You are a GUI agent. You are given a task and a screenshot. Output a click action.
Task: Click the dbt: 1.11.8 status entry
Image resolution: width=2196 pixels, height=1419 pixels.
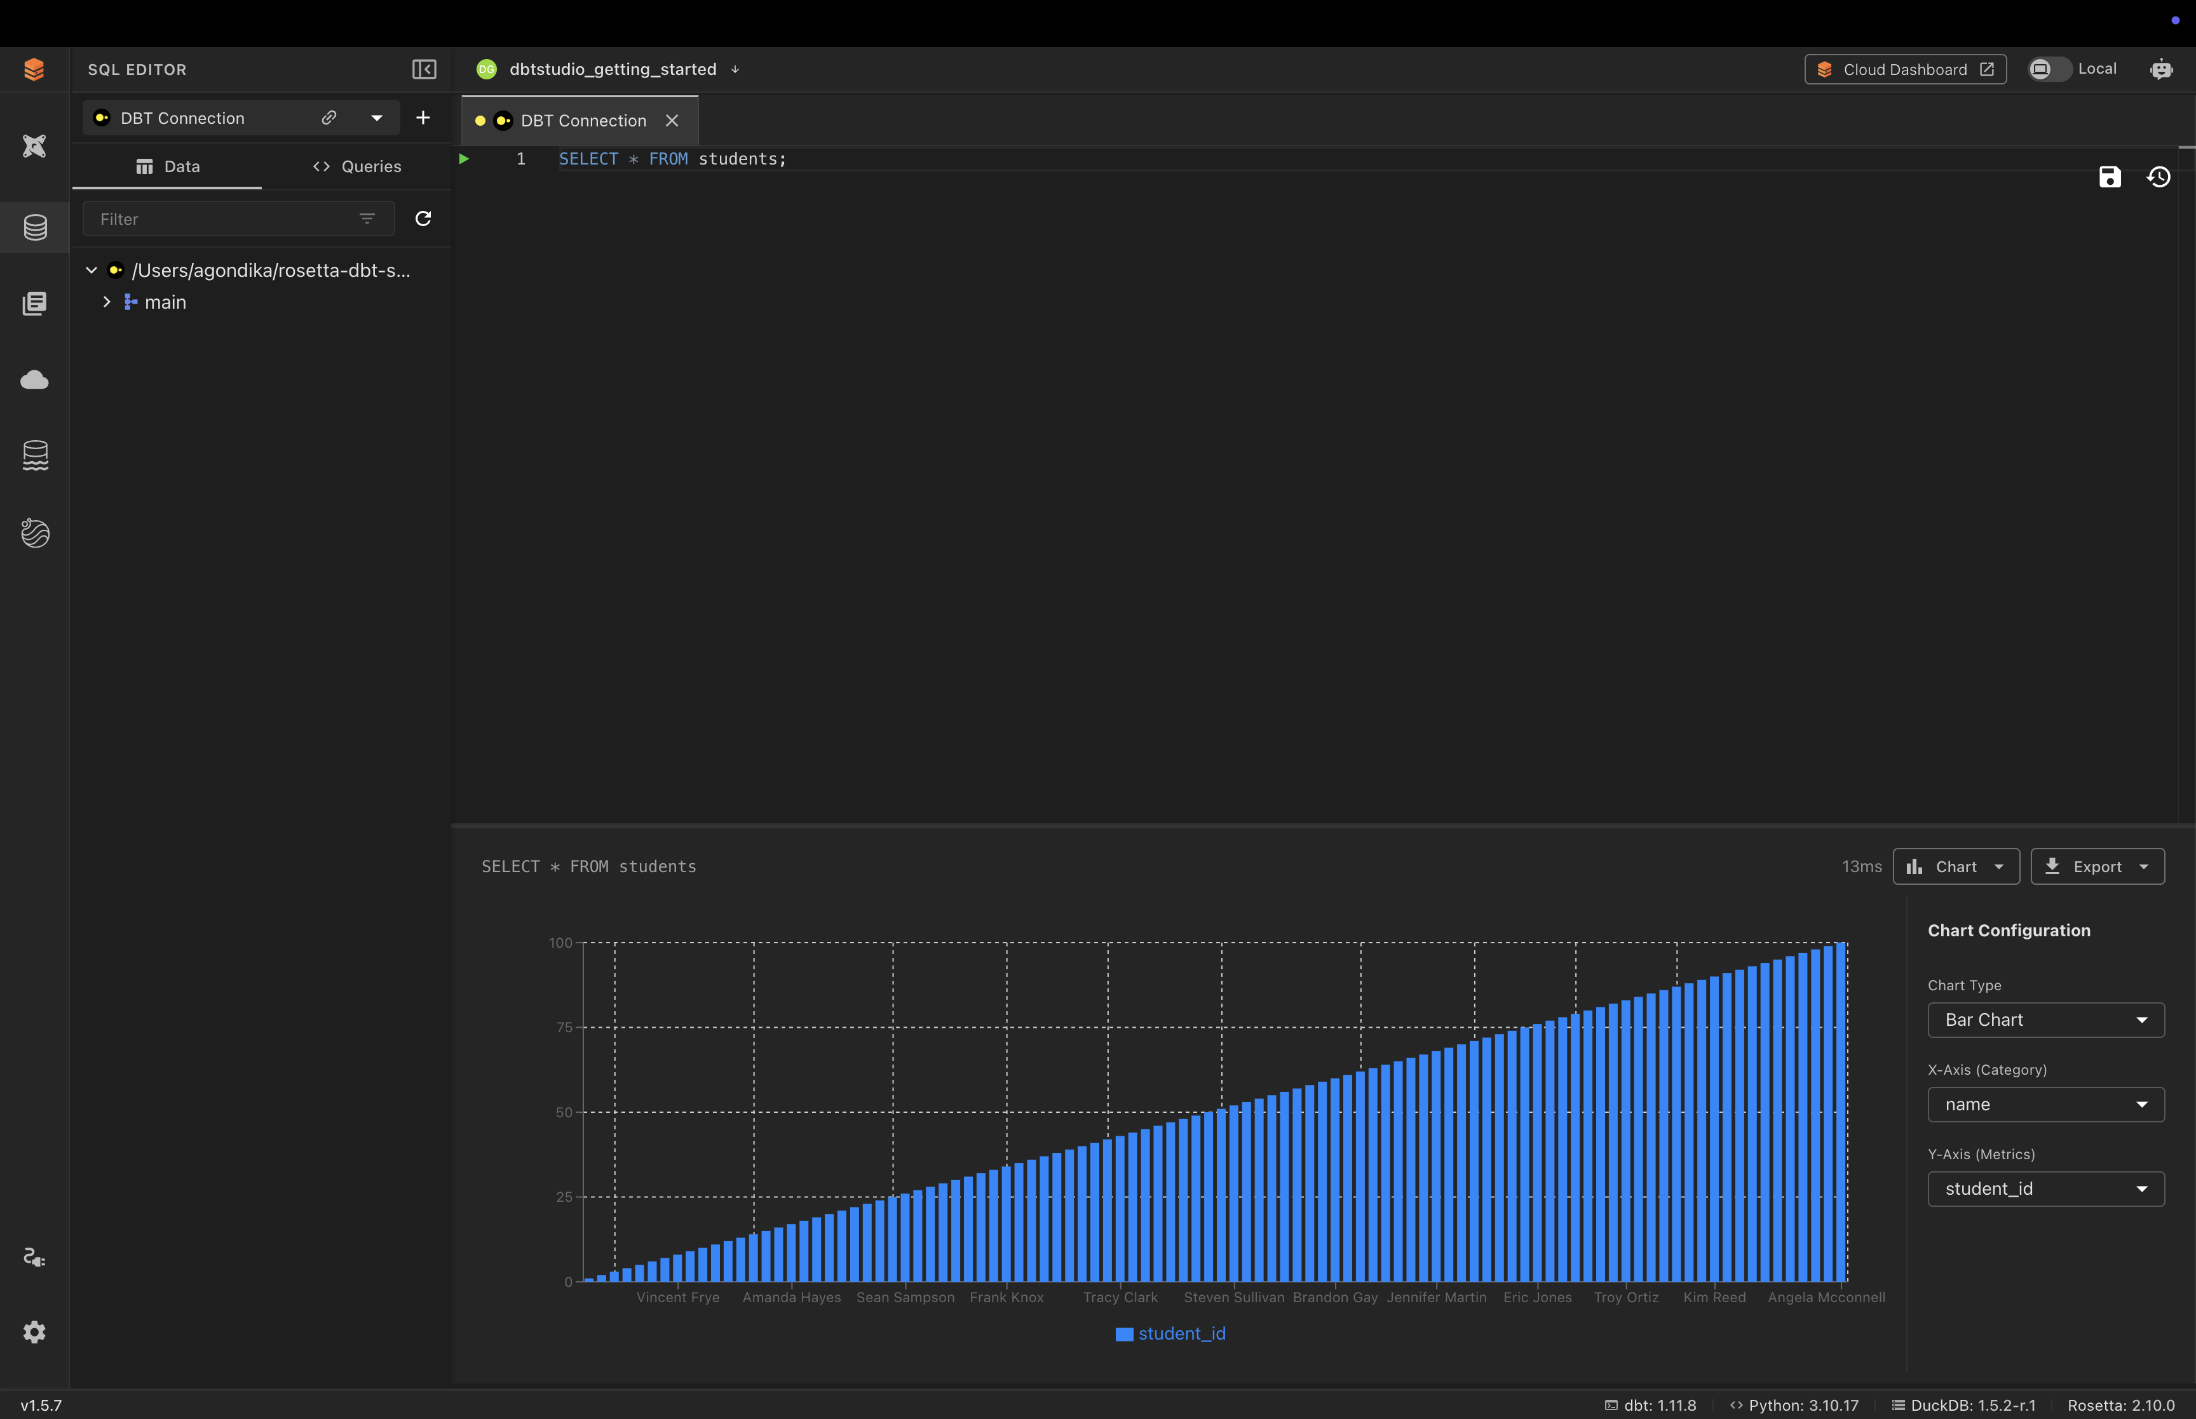(x=1650, y=1404)
